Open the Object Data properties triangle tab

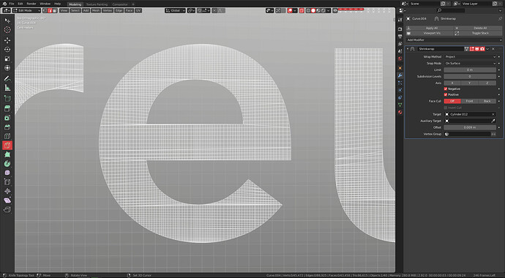pyautogui.click(x=400, y=105)
